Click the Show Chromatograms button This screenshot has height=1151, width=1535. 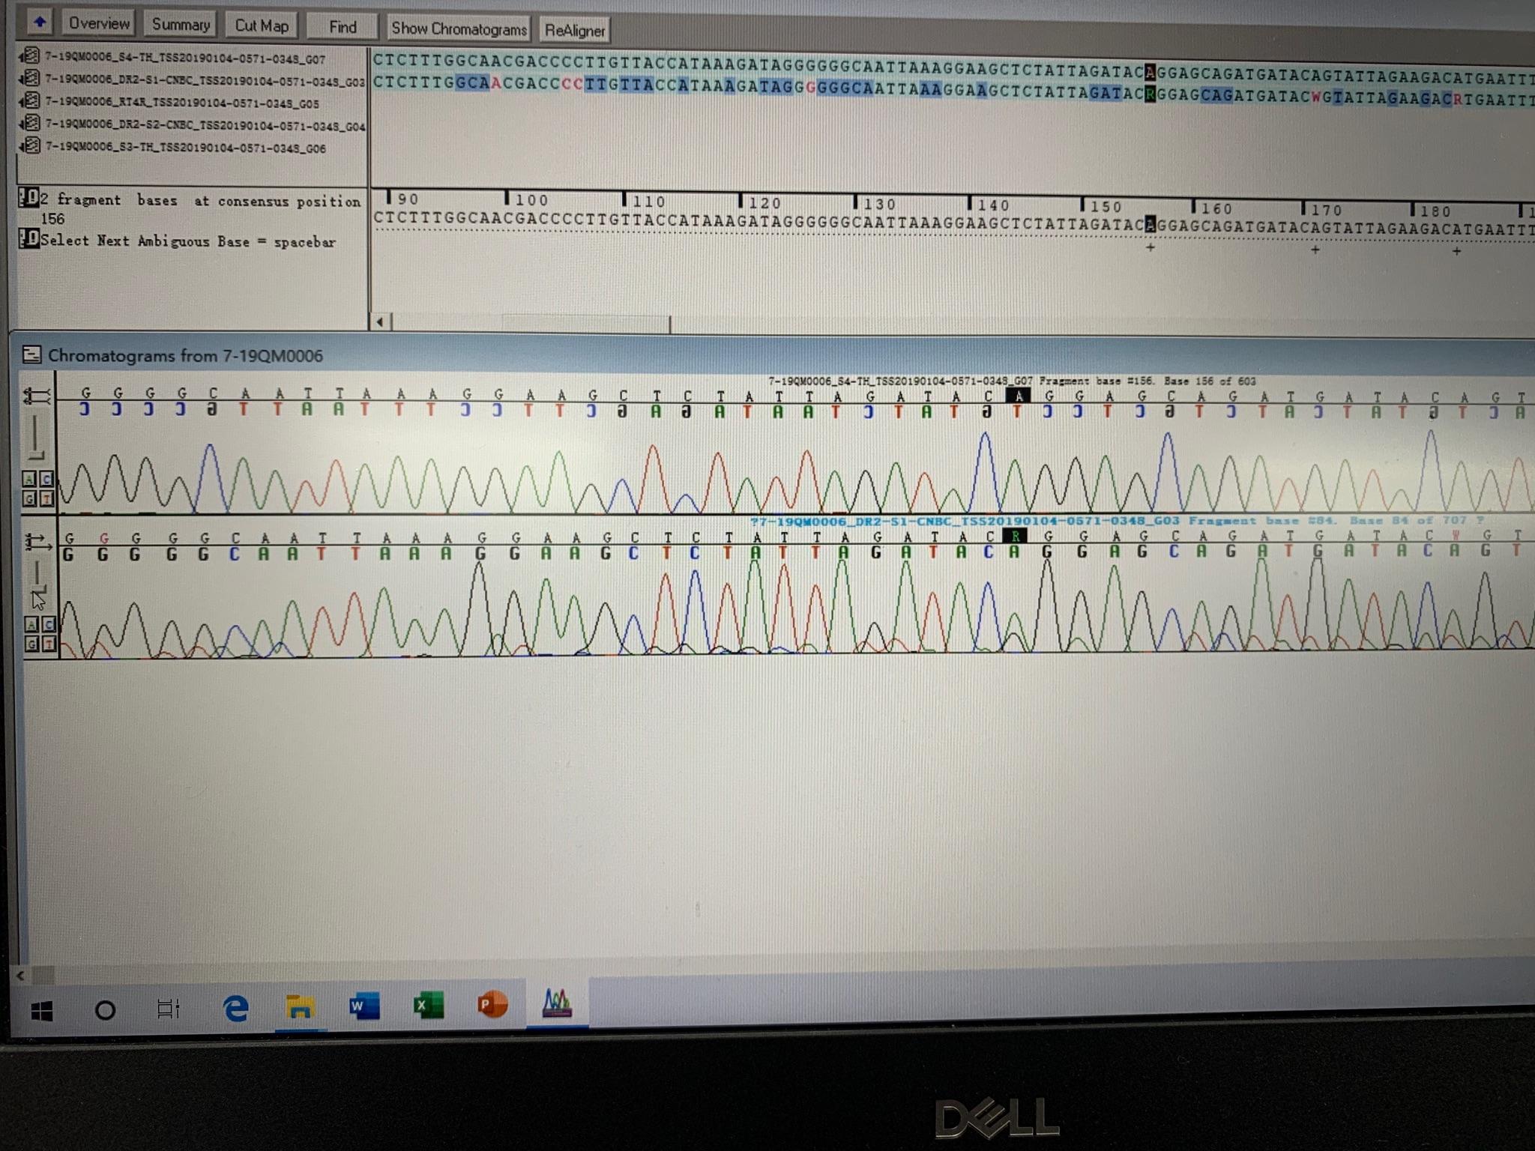459,29
